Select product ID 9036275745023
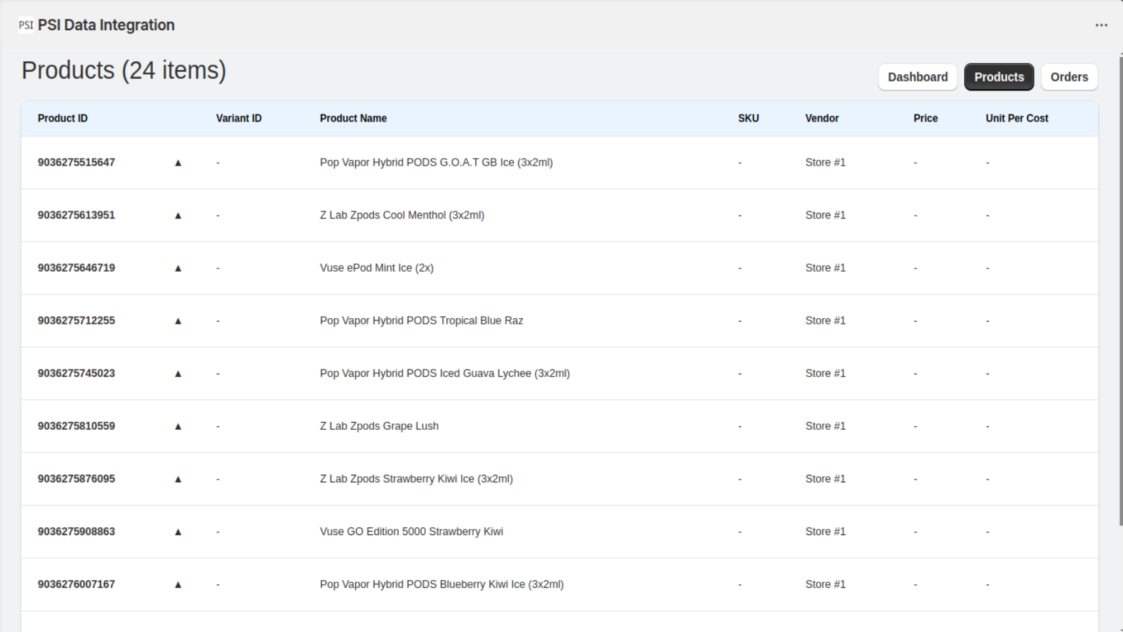 pos(77,374)
